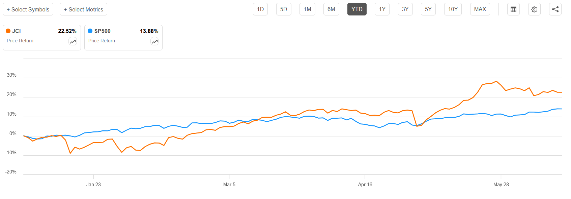Open the Select Metrics picker
The image size is (571, 199).
coord(83,9)
